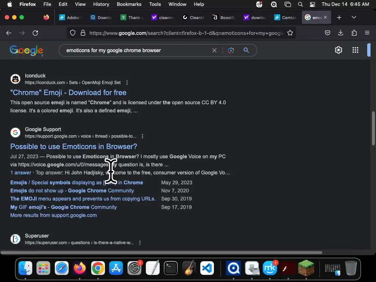Open The EMOJI menu appears link
376x282 pixels.
click(83, 199)
